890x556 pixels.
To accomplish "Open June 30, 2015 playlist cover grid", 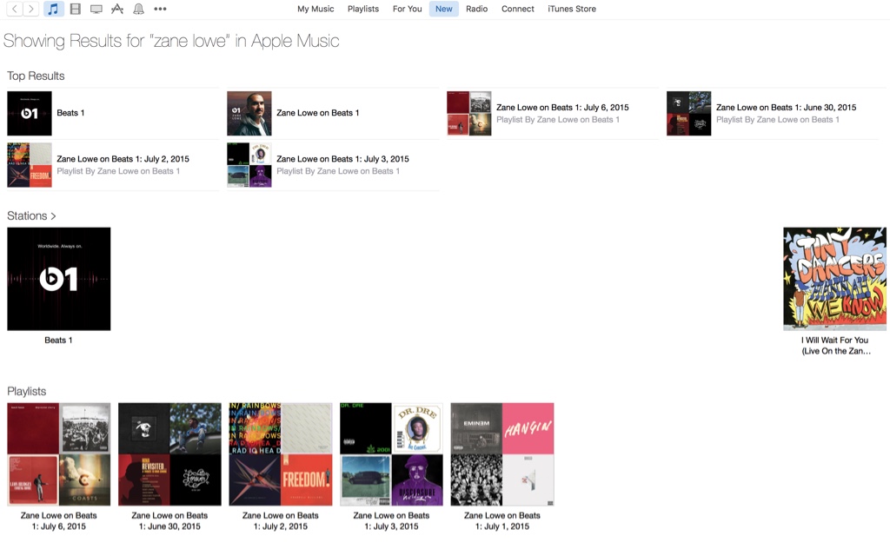I will click(169, 454).
